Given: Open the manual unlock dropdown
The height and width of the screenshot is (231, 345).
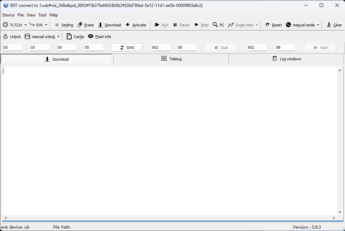Looking at the screenshot, I should (58, 37).
